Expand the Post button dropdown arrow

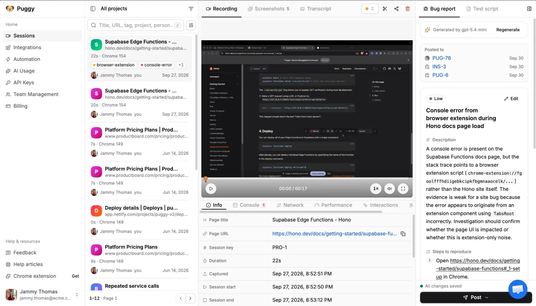[487, 297]
